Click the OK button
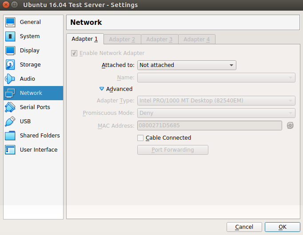Image resolution: width=303 pixels, height=235 pixels. click(x=282, y=227)
